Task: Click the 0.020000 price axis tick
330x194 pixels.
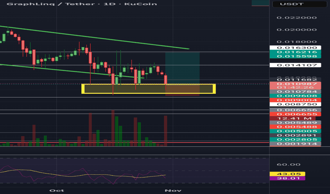Action: [296, 30]
